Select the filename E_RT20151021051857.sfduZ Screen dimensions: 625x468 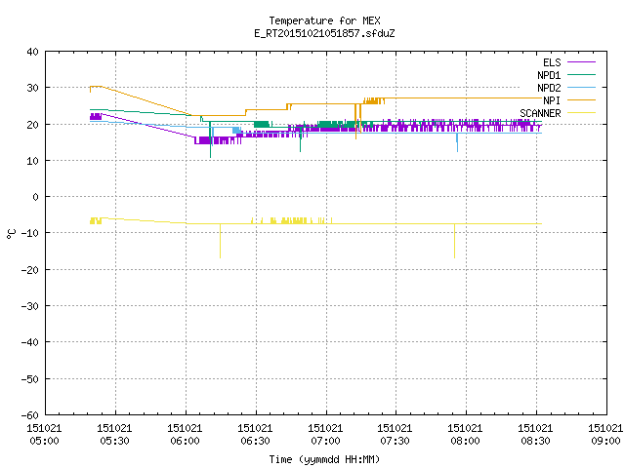tap(324, 33)
